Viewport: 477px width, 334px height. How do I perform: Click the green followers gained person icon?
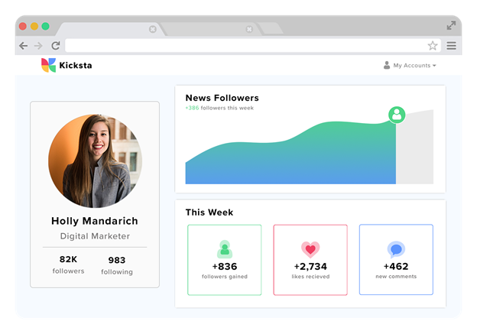pos(225,249)
